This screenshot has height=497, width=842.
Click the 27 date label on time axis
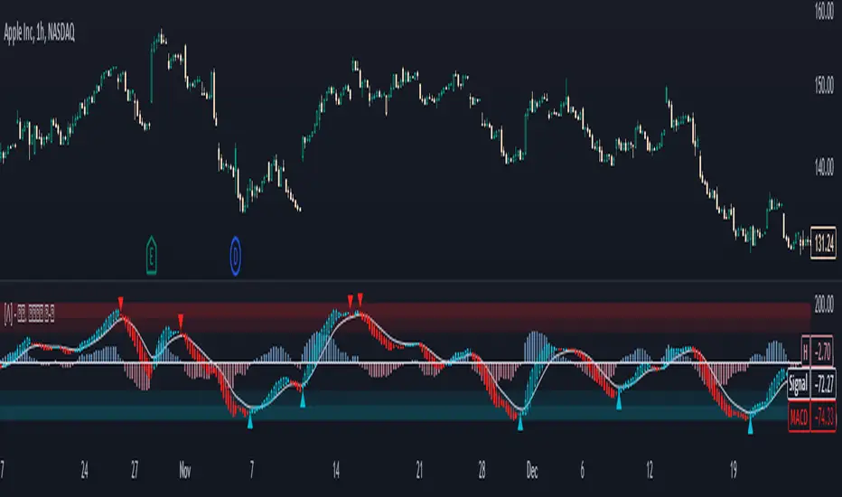(135, 471)
